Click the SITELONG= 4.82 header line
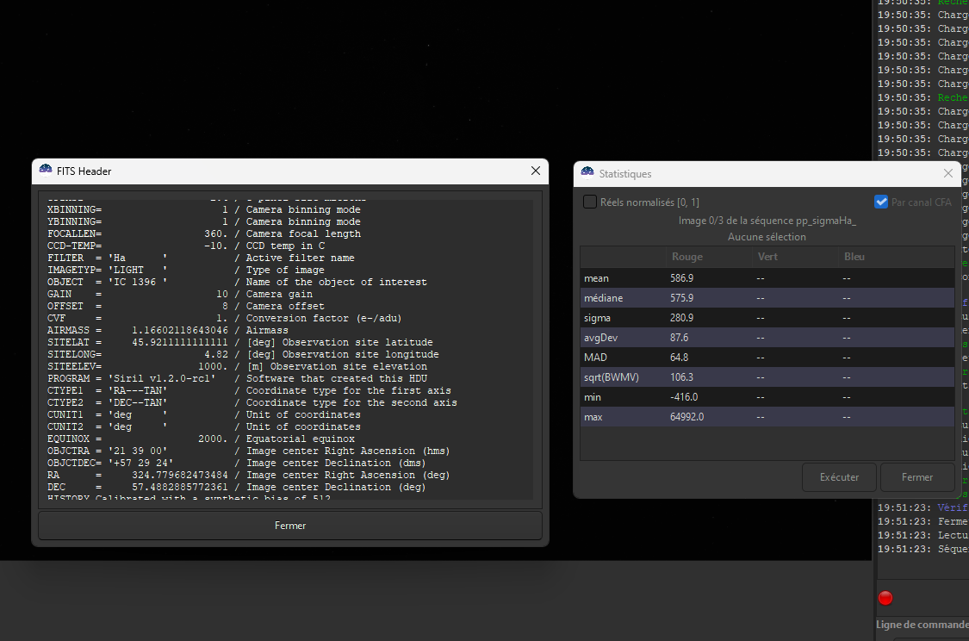Image resolution: width=969 pixels, height=641 pixels. click(243, 354)
